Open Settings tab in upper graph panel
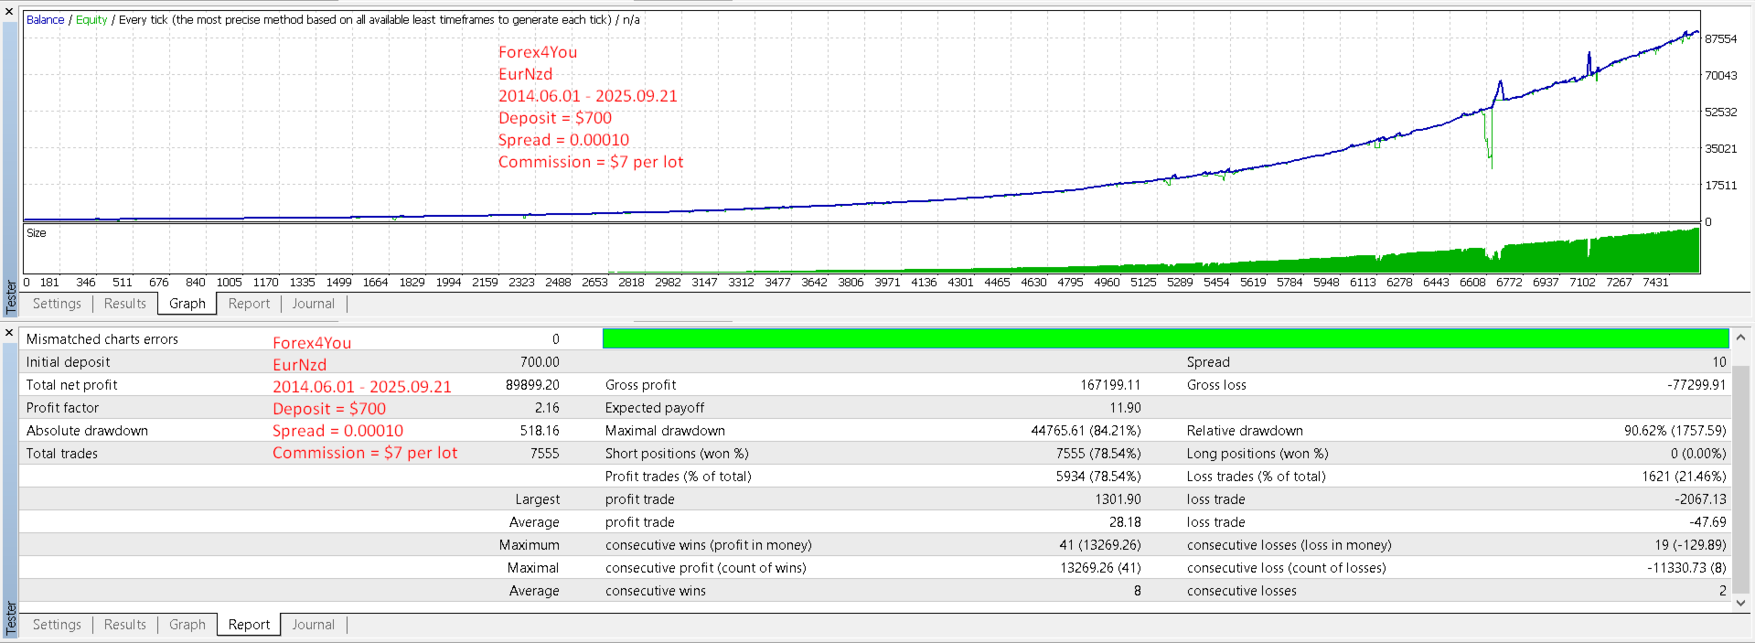 tap(57, 304)
